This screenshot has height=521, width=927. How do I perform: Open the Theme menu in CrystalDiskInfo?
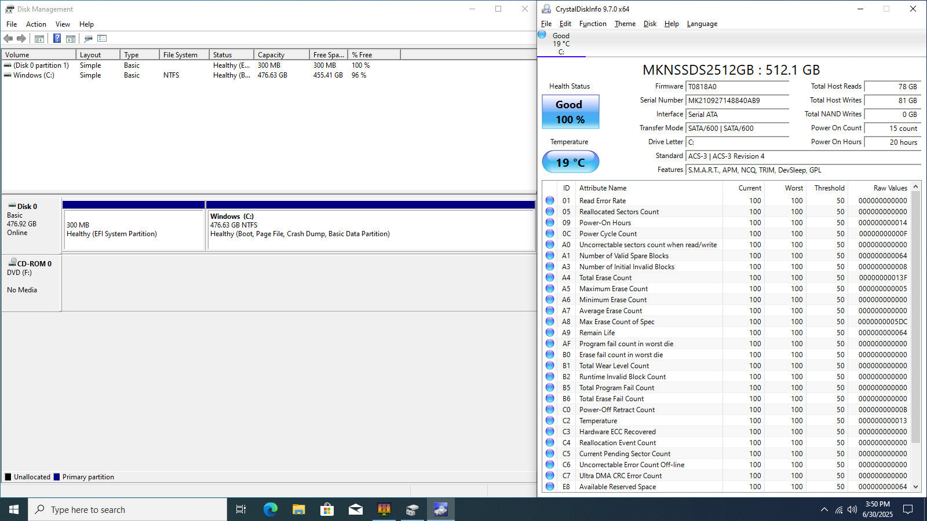click(x=625, y=24)
